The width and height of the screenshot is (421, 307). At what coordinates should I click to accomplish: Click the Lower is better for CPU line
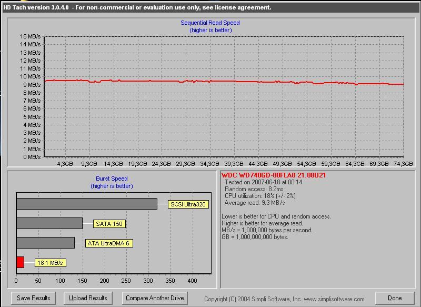[276, 216]
